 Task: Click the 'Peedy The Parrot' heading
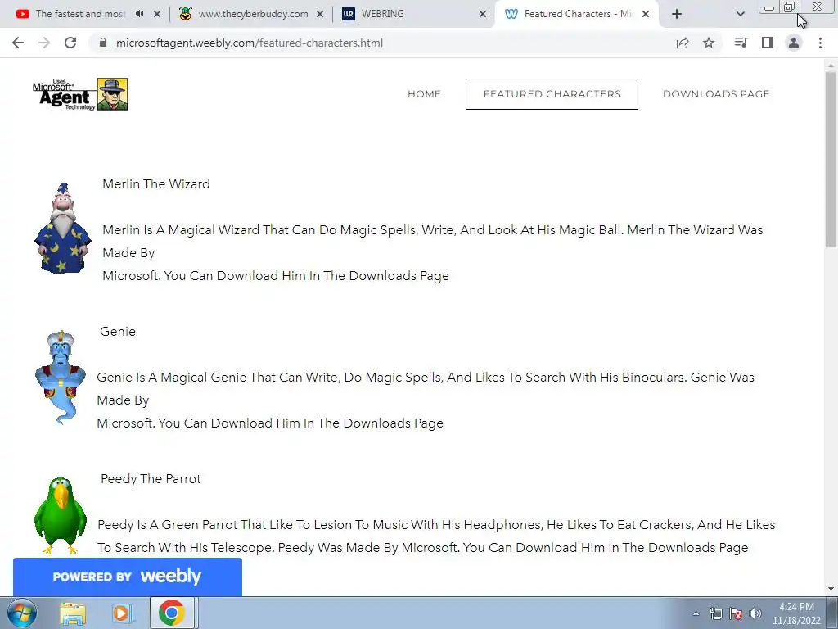pos(151,478)
